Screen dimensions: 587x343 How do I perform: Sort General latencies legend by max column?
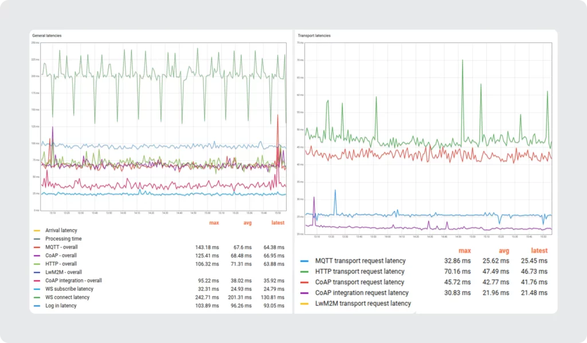click(x=214, y=222)
